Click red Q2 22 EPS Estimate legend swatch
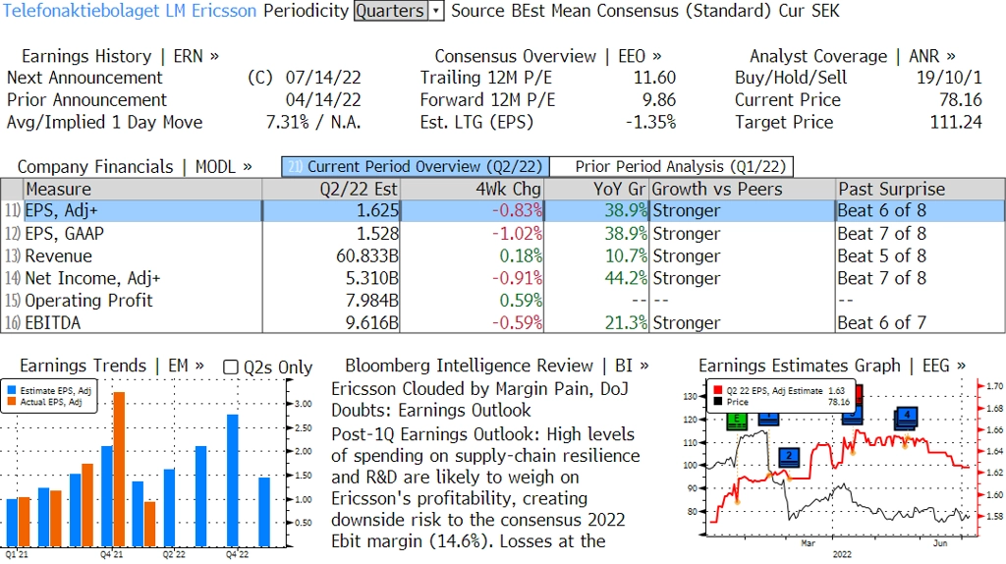Image resolution: width=1006 pixels, height=564 pixels. click(717, 390)
